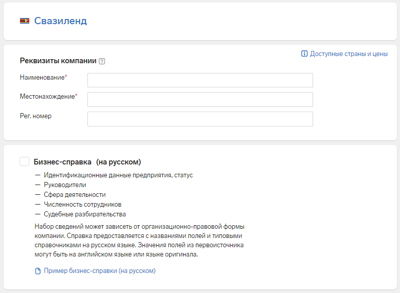Tick the Бизнес-справка checkbox
Screen dimensions: 400x293
point(25,161)
